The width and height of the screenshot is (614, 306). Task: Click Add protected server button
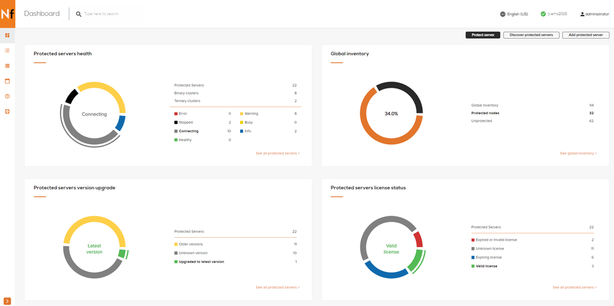tap(586, 35)
